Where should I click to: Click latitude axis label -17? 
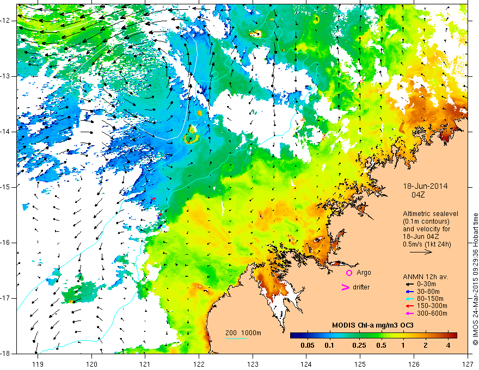(6, 298)
